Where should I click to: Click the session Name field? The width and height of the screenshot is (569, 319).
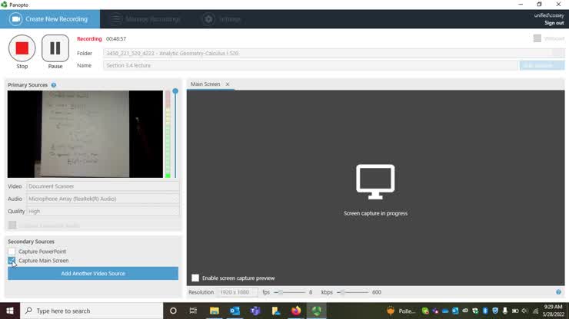[311, 65]
